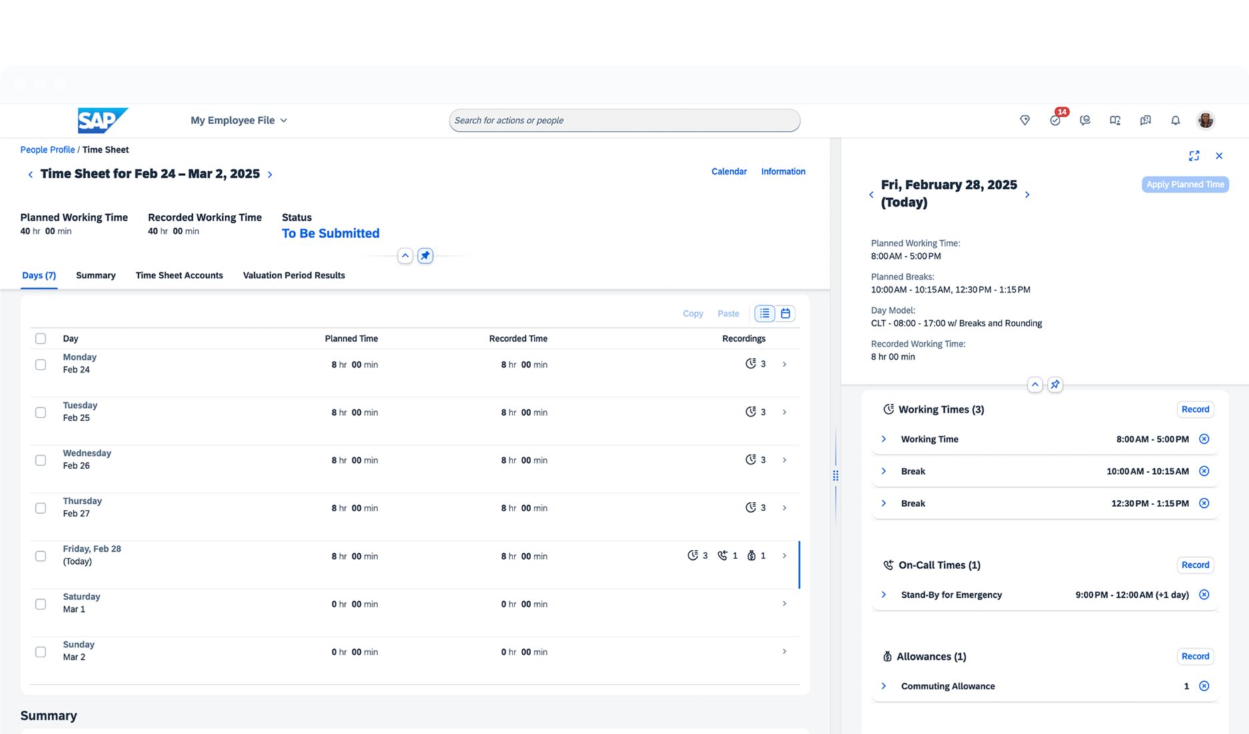The height and width of the screenshot is (734, 1249).
Task: Click the notification bell icon
Action: coord(1175,120)
